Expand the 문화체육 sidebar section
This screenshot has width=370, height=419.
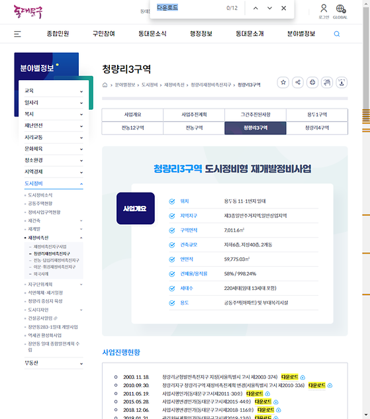tap(54, 149)
